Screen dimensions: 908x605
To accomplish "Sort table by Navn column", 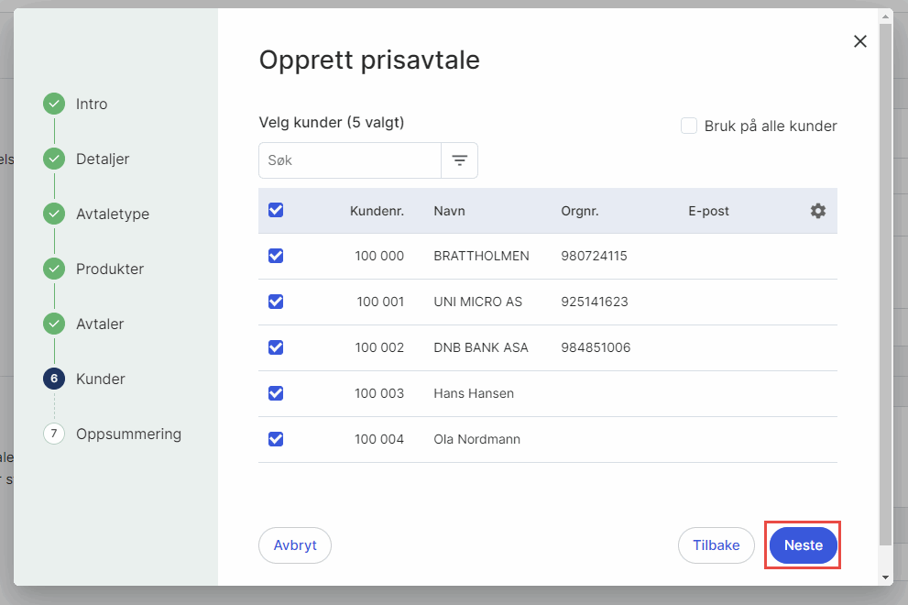I will (449, 211).
